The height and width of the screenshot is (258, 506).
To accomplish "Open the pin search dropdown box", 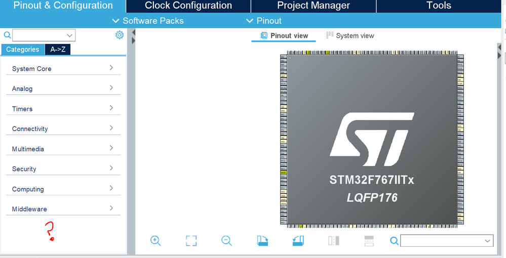I will tap(447, 241).
